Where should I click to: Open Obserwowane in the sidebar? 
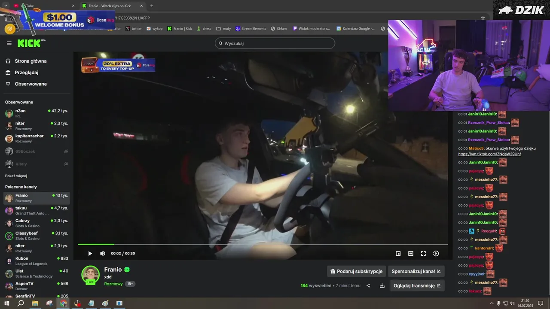[x=31, y=84]
